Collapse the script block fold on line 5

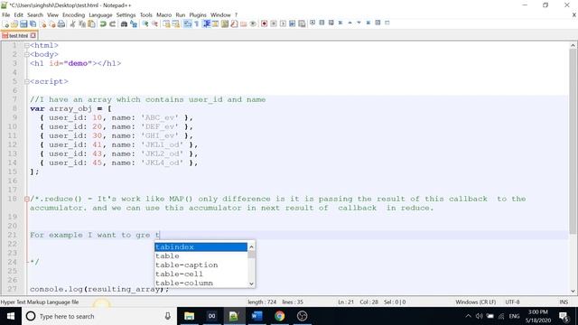pyautogui.click(x=26, y=81)
